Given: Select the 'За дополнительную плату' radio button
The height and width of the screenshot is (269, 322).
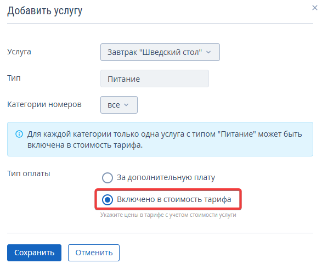Looking at the screenshot, I should point(108,177).
